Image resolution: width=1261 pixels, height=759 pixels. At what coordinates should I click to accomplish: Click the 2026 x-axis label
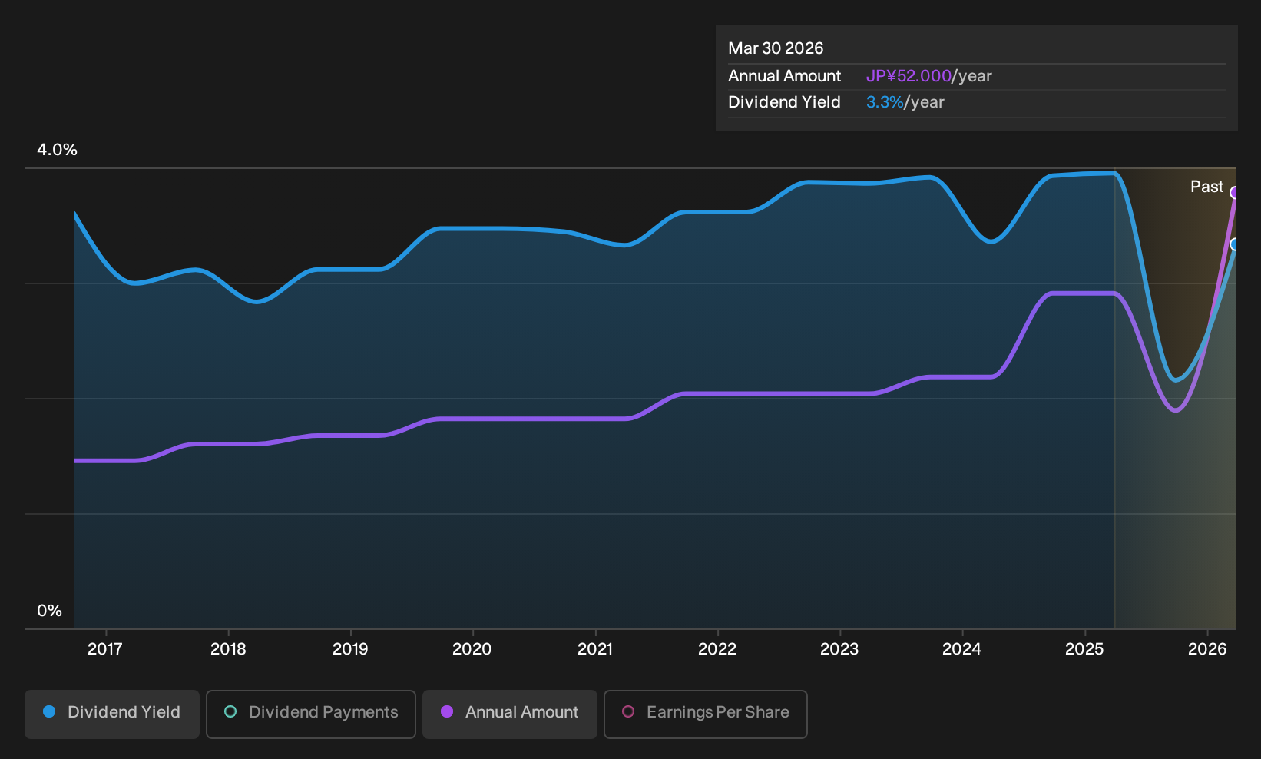click(x=1207, y=649)
